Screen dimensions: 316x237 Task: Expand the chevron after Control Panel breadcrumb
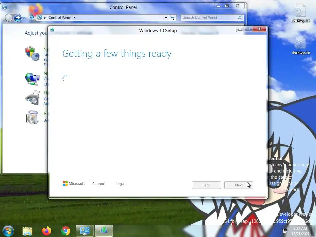pos(74,18)
